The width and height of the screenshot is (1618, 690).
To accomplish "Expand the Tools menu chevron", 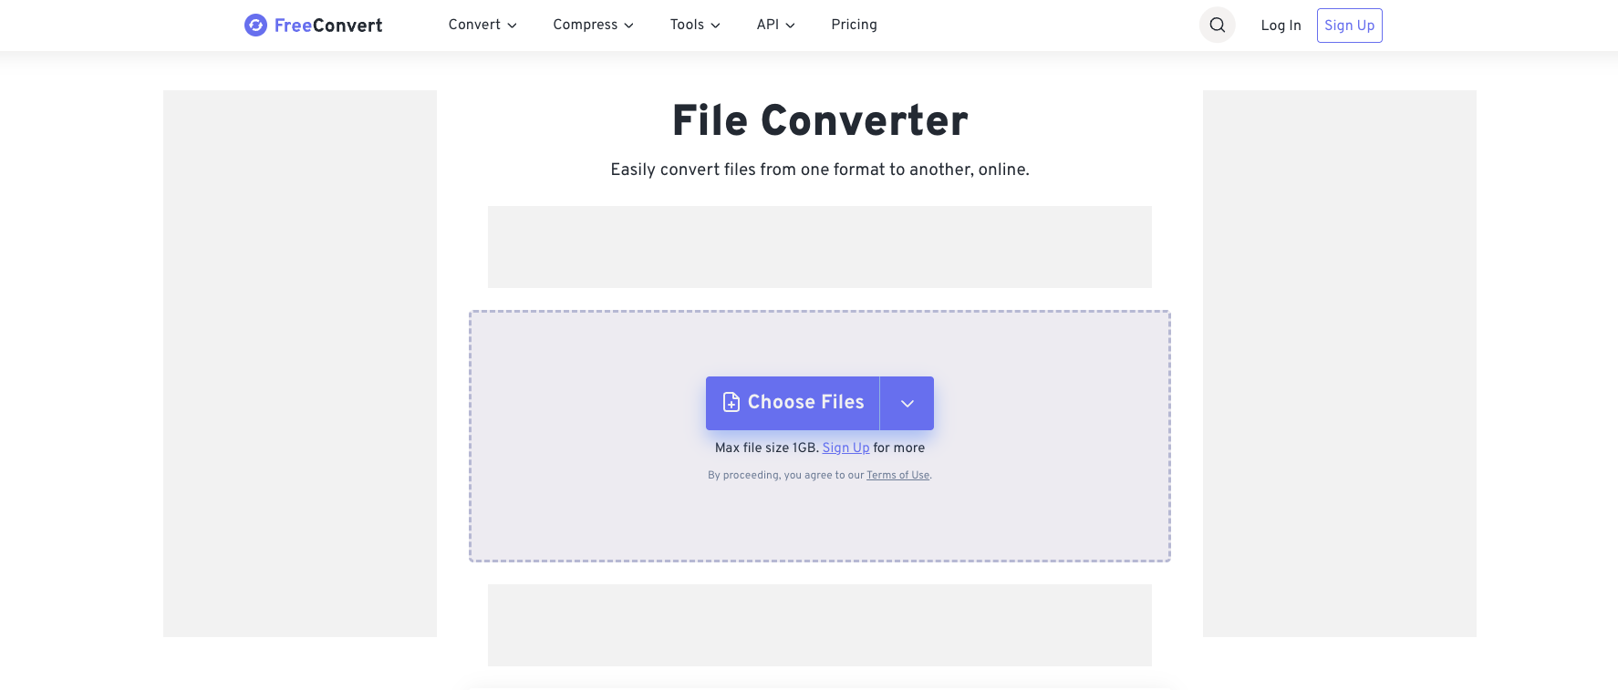I will click(x=716, y=26).
